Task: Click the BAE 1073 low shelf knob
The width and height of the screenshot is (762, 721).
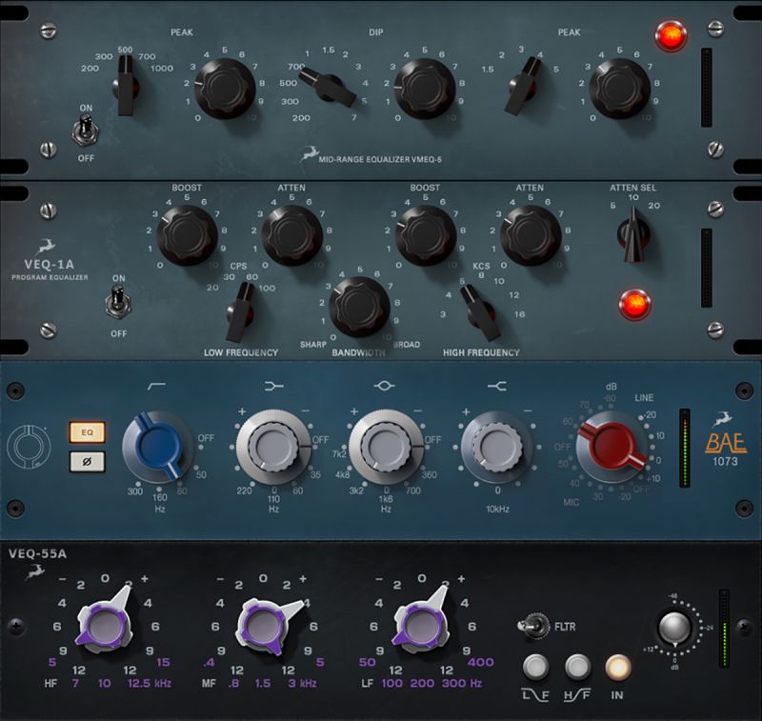Action: 273,447
